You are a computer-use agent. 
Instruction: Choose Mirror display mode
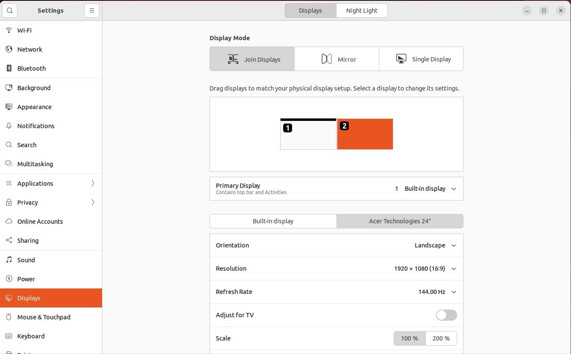tap(337, 59)
